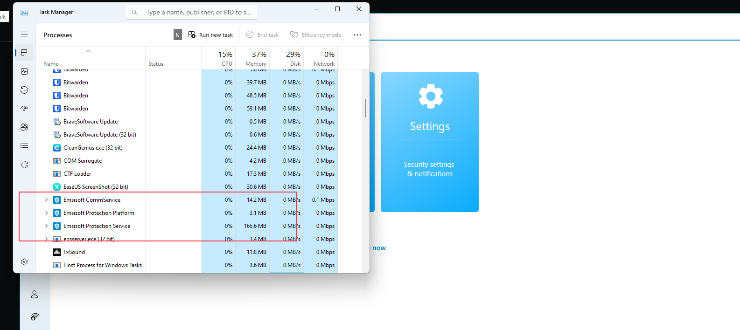Screen dimensions: 740x330
Task: Sort by the Name column header
Action: tap(51, 64)
